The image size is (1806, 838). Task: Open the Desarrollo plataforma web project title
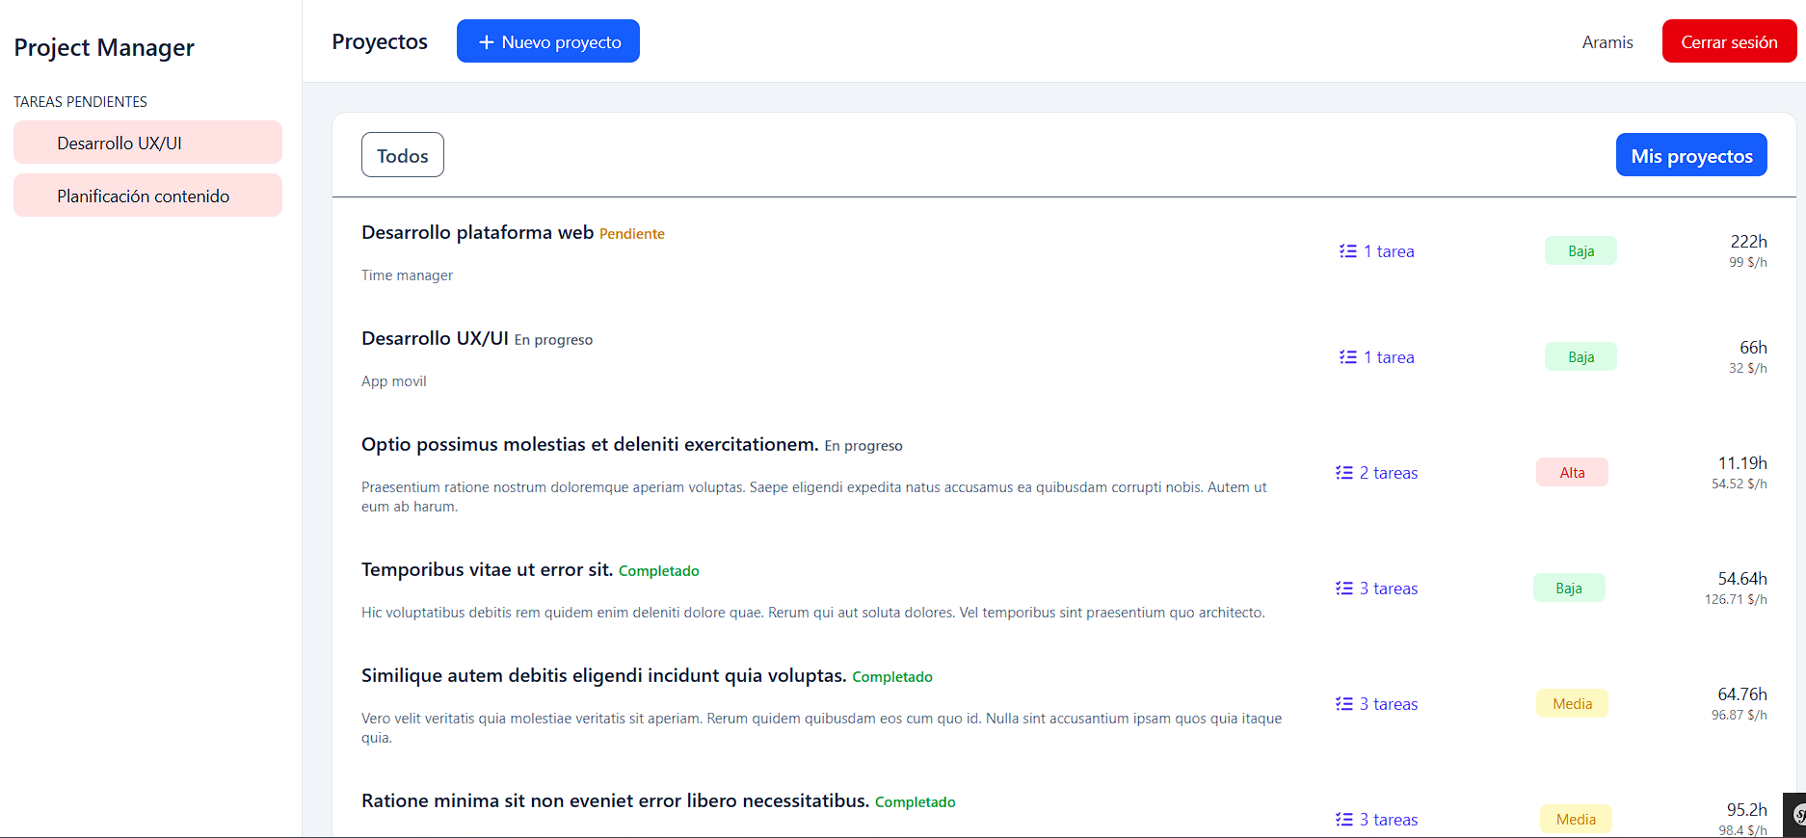pos(477,232)
